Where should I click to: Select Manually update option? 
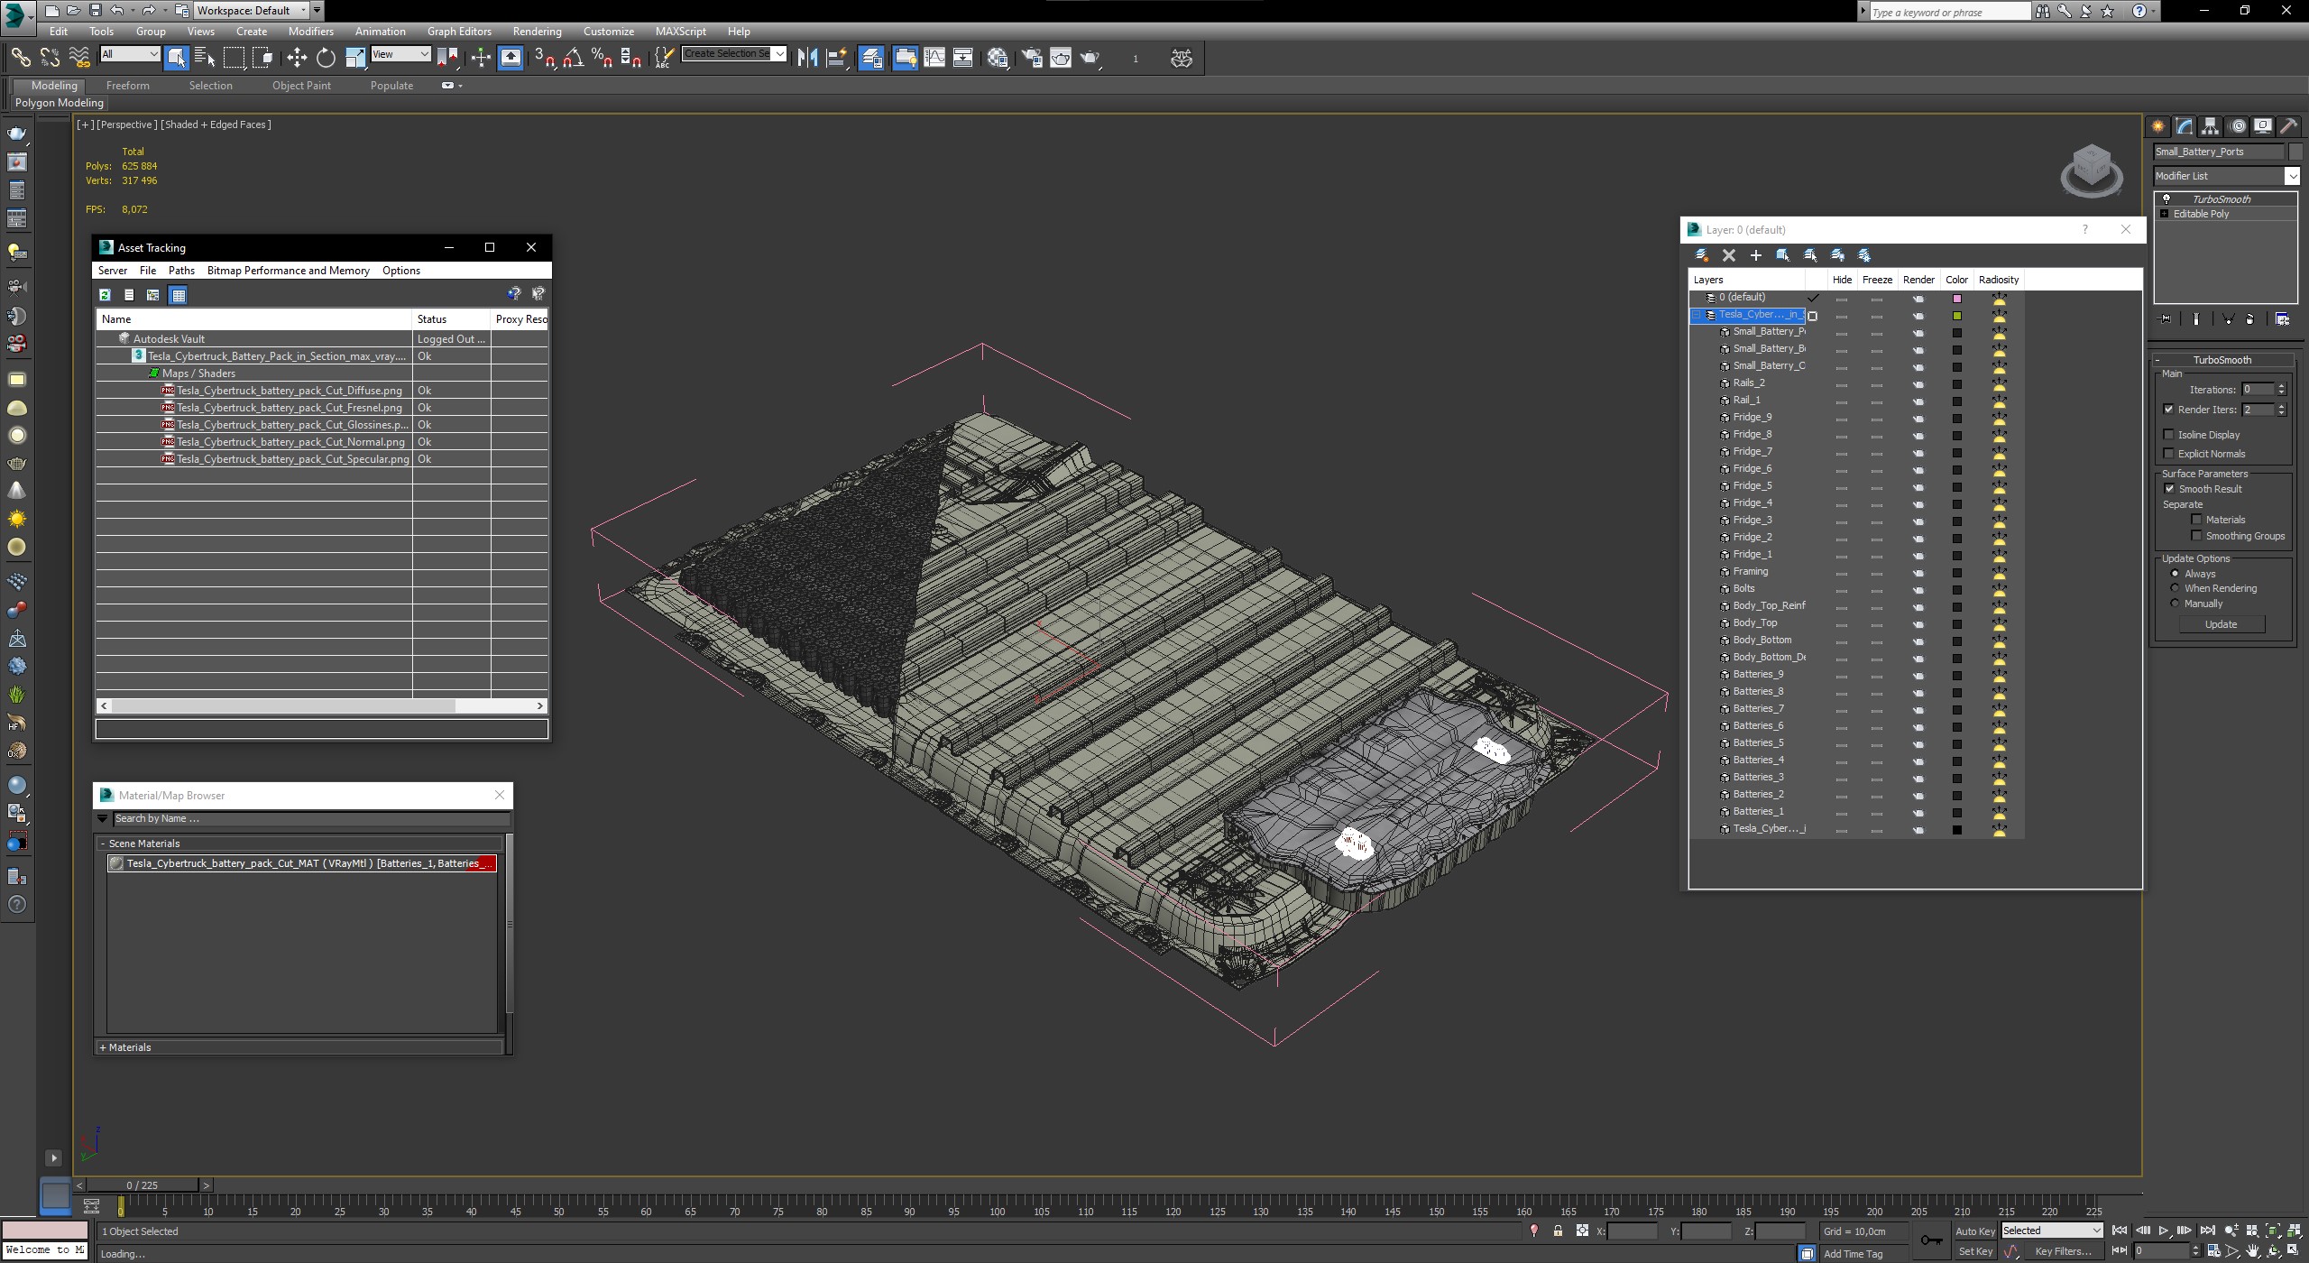2176,604
